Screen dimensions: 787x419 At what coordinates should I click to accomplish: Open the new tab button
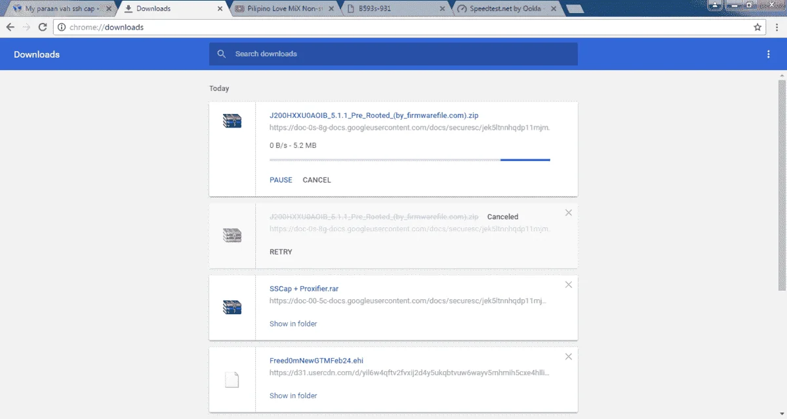(575, 9)
